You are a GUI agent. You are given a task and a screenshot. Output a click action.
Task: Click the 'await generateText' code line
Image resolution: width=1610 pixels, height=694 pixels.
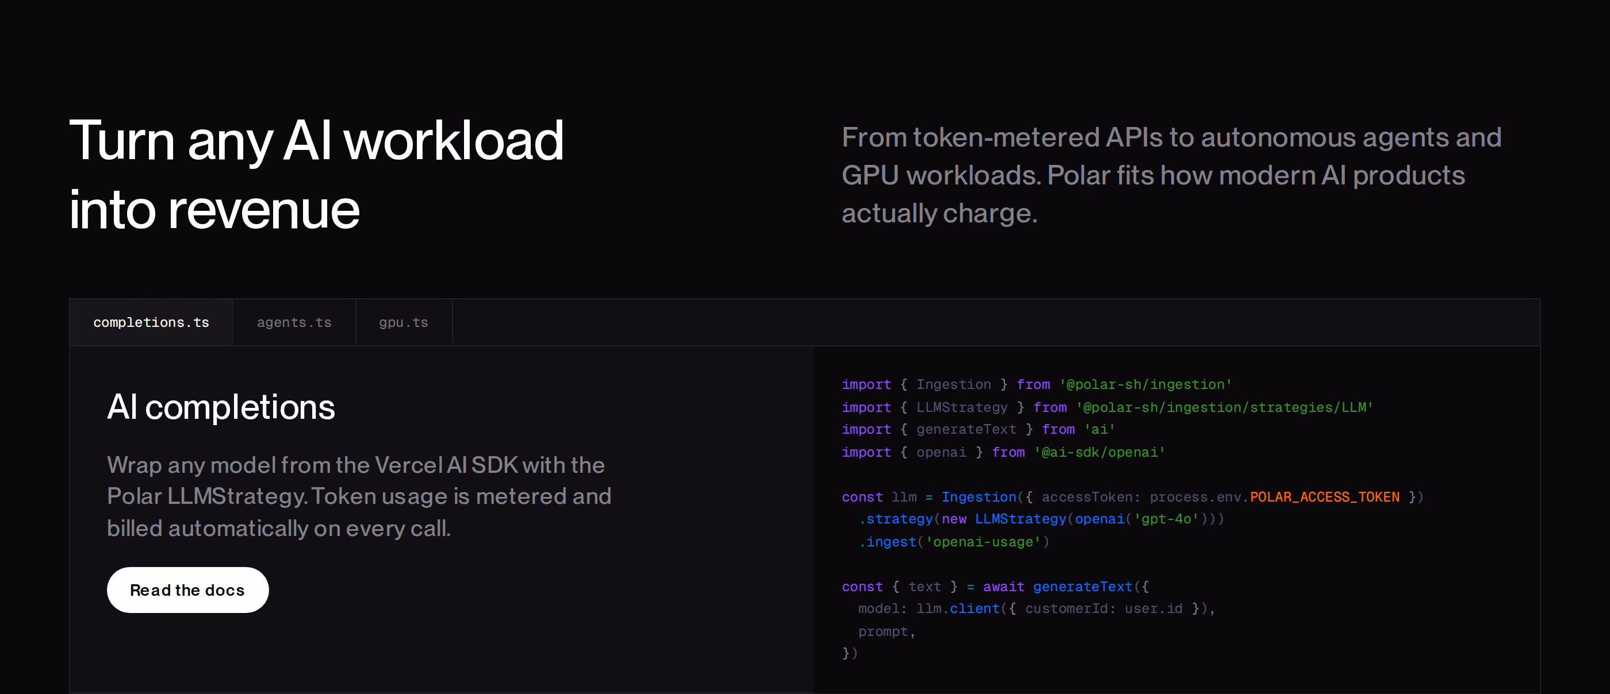click(995, 587)
